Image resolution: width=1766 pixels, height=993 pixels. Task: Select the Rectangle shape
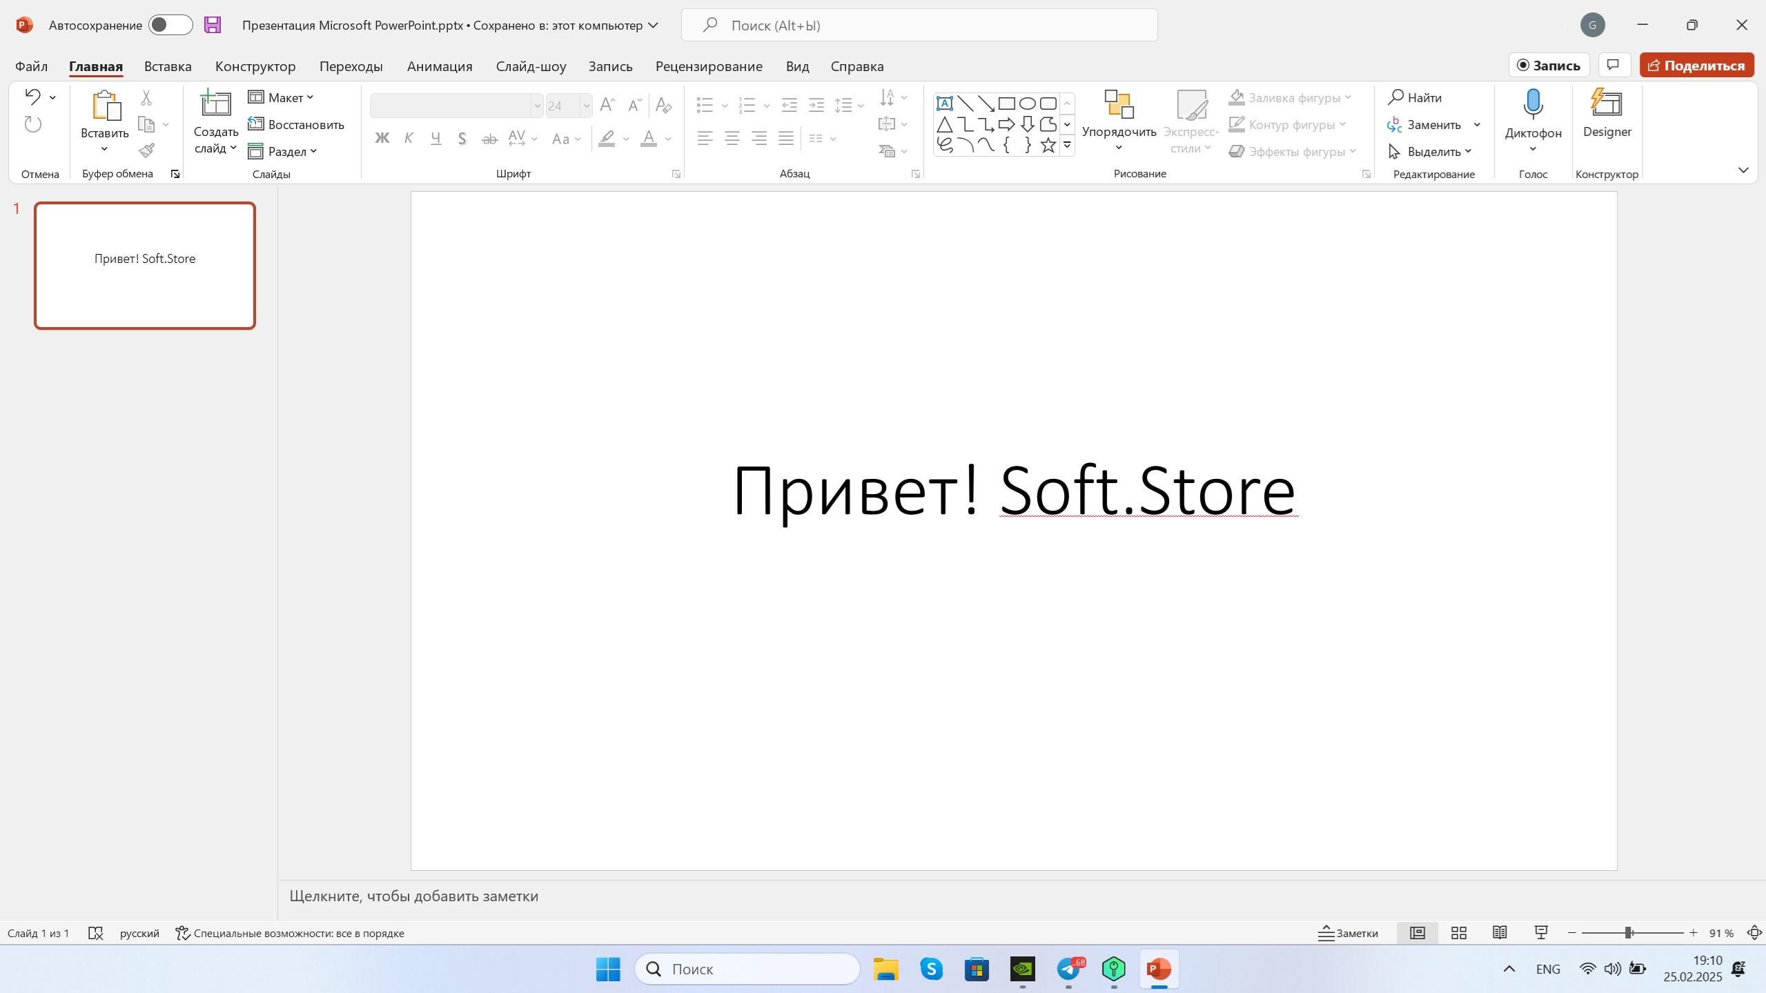pos(1007,104)
